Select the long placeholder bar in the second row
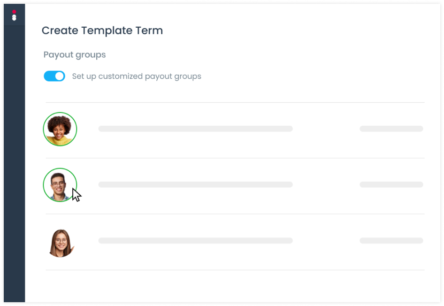 coord(195,184)
